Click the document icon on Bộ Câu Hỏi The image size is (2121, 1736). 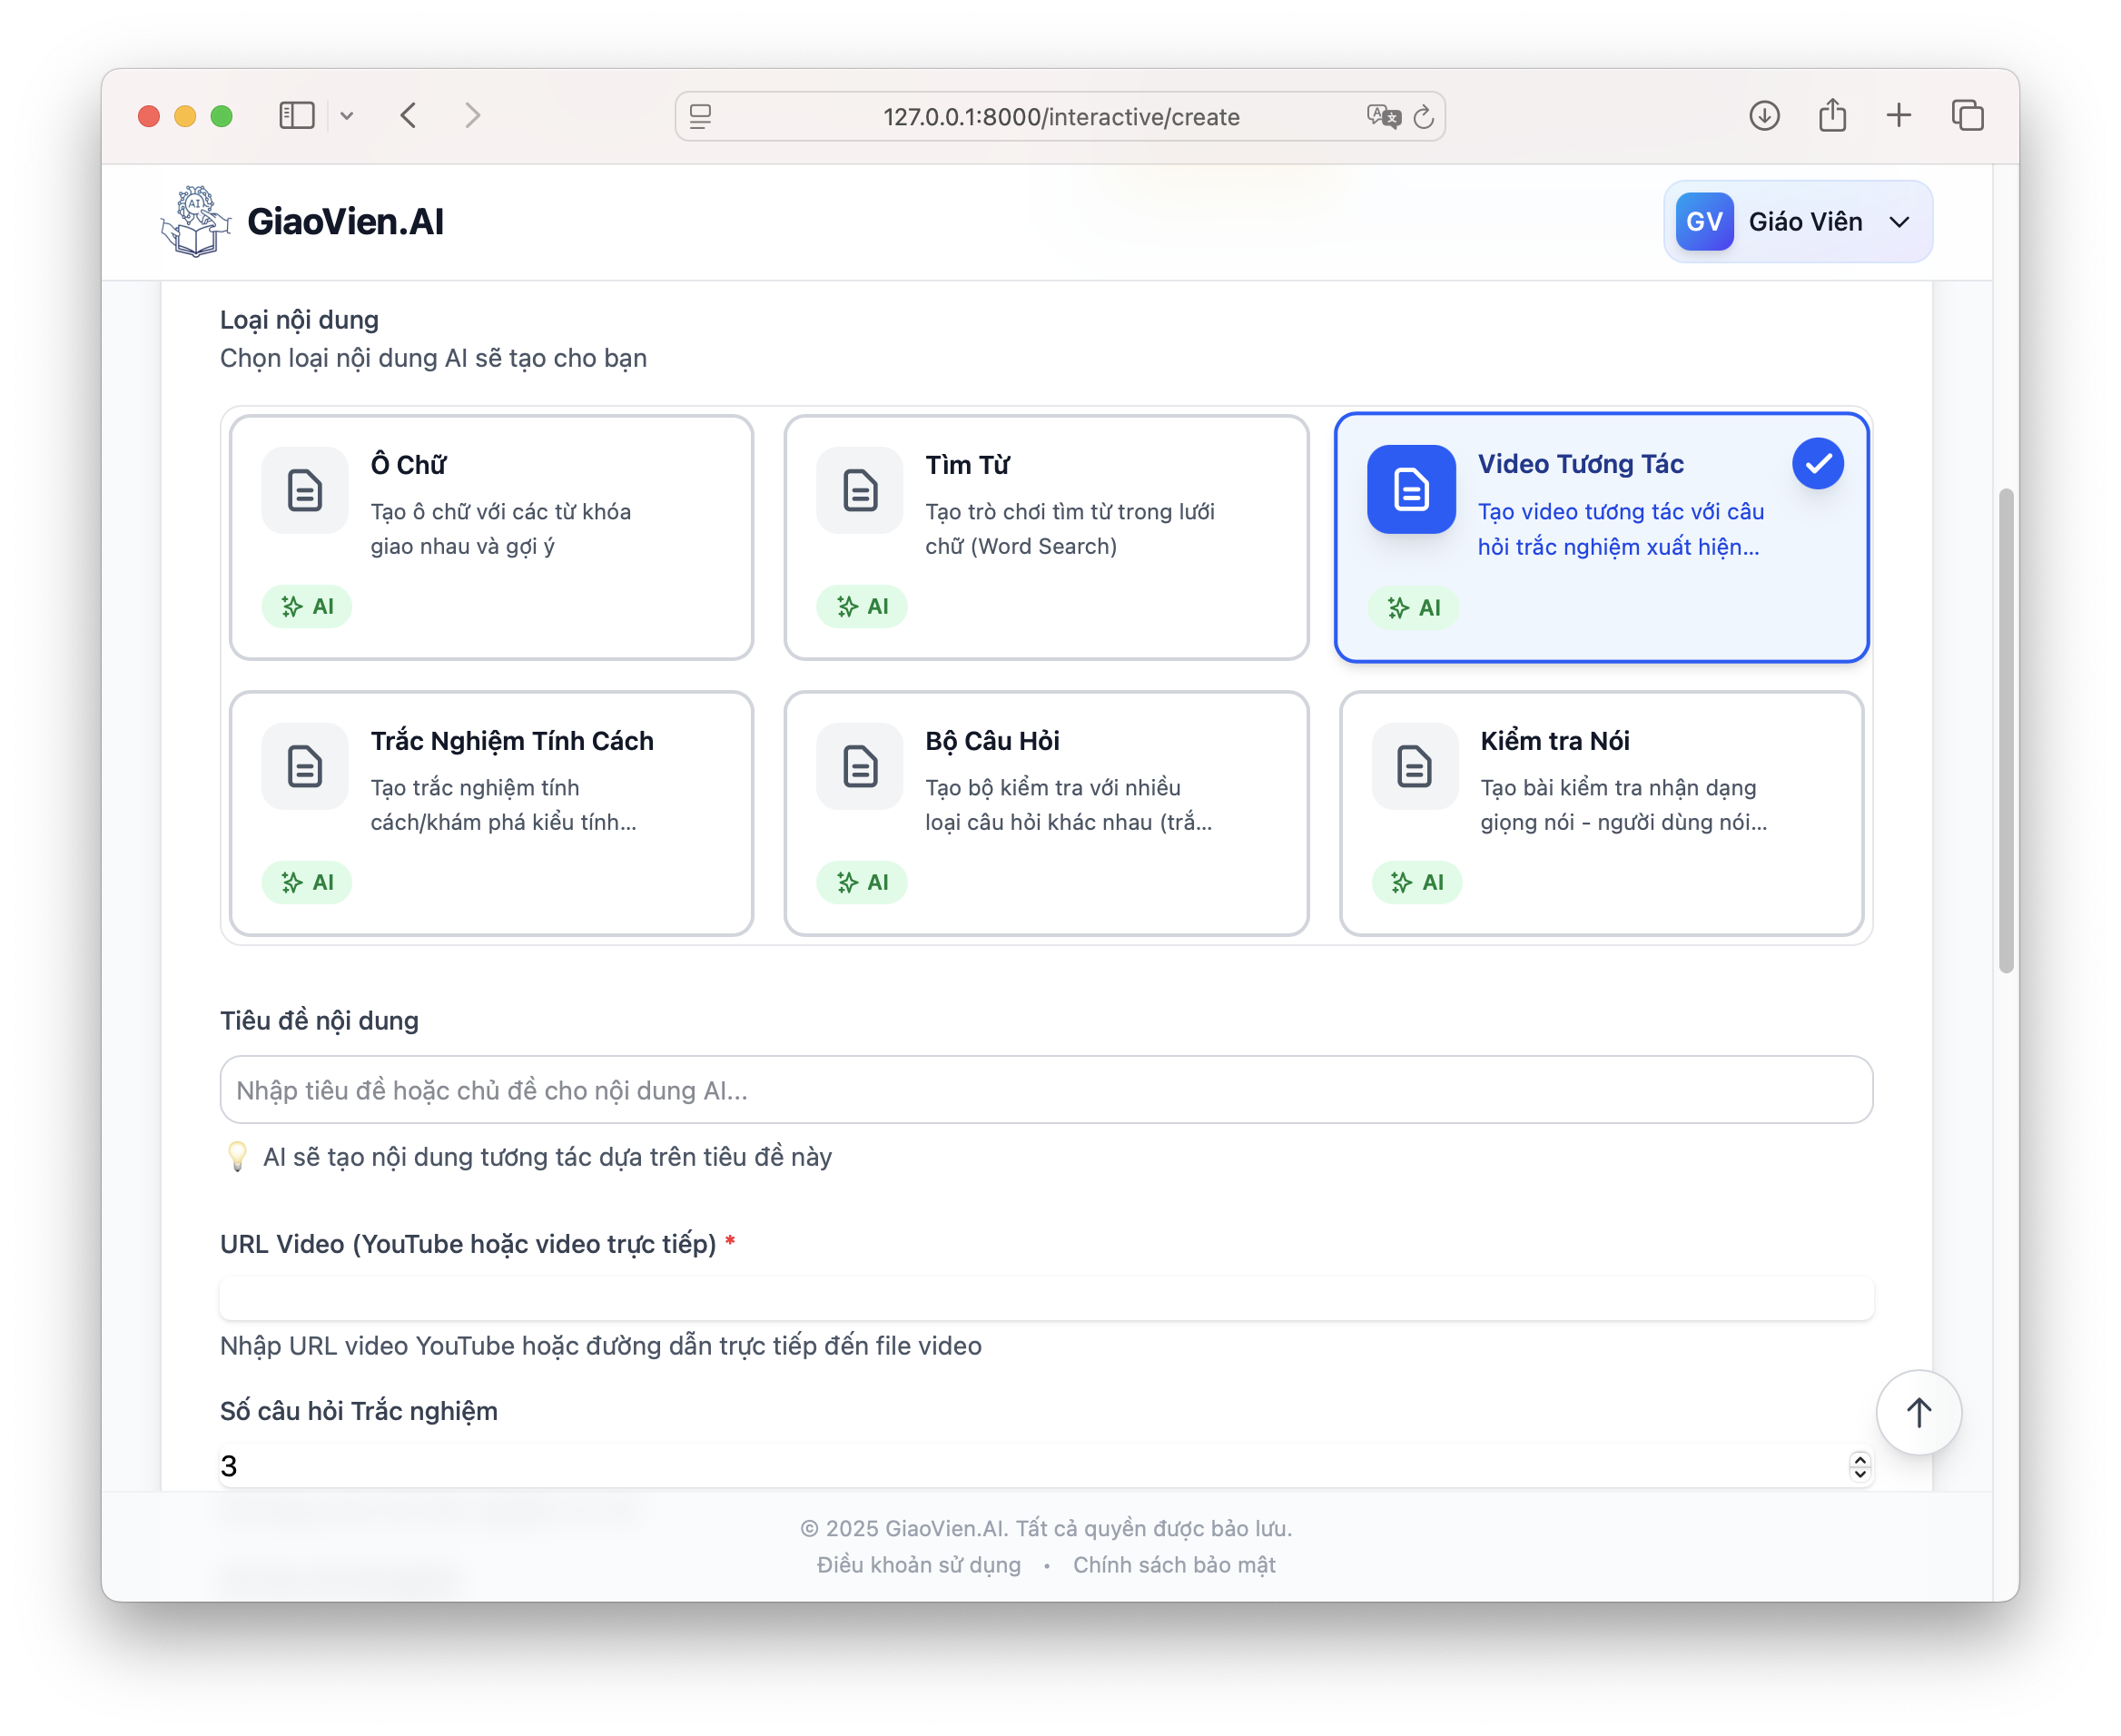click(x=860, y=766)
